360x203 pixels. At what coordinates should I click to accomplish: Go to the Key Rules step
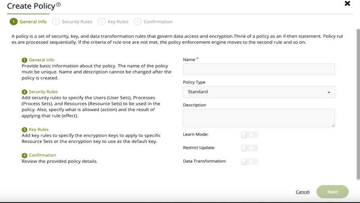pos(113,22)
